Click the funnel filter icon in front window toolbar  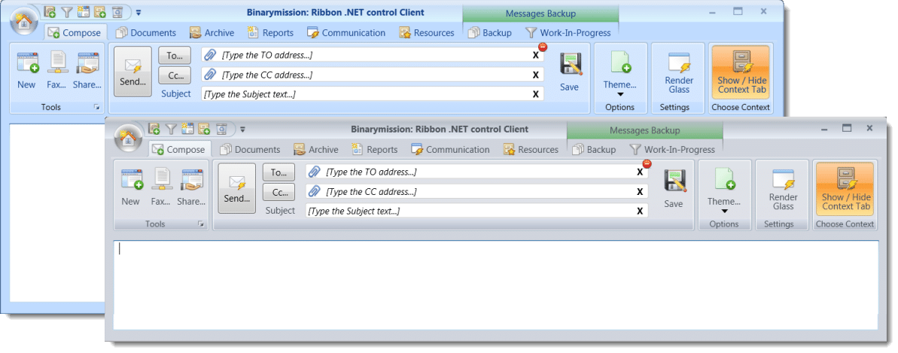coord(171,129)
